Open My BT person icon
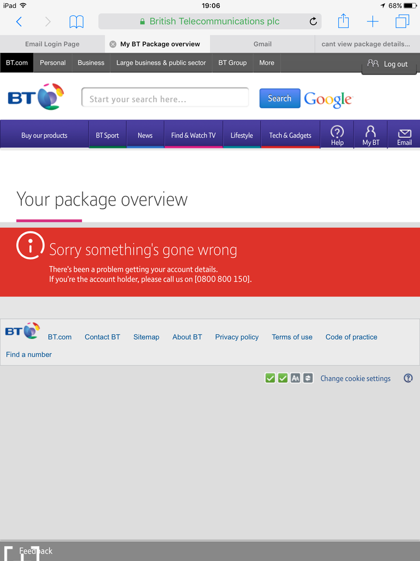 point(371,135)
